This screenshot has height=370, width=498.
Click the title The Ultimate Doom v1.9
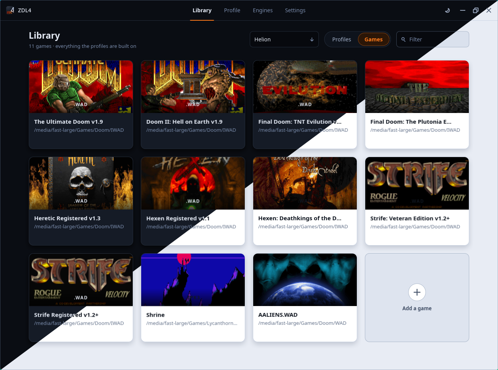coord(69,122)
